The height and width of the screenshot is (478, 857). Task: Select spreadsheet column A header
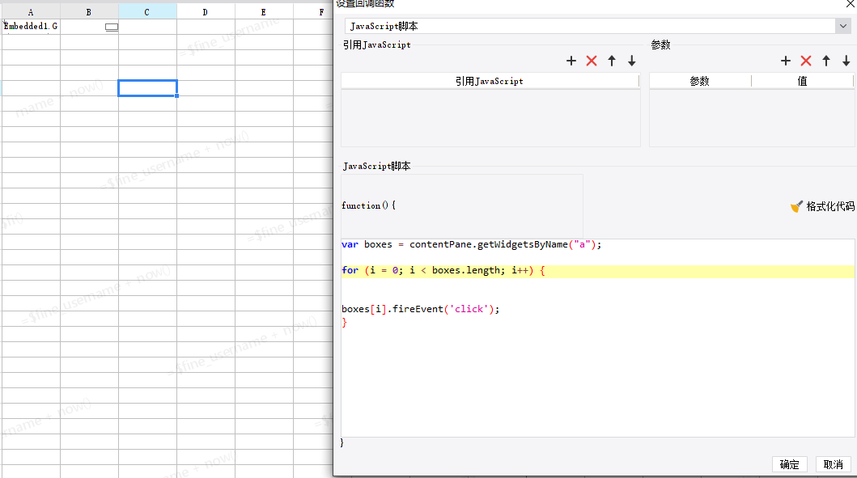pyautogui.click(x=31, y=11)
